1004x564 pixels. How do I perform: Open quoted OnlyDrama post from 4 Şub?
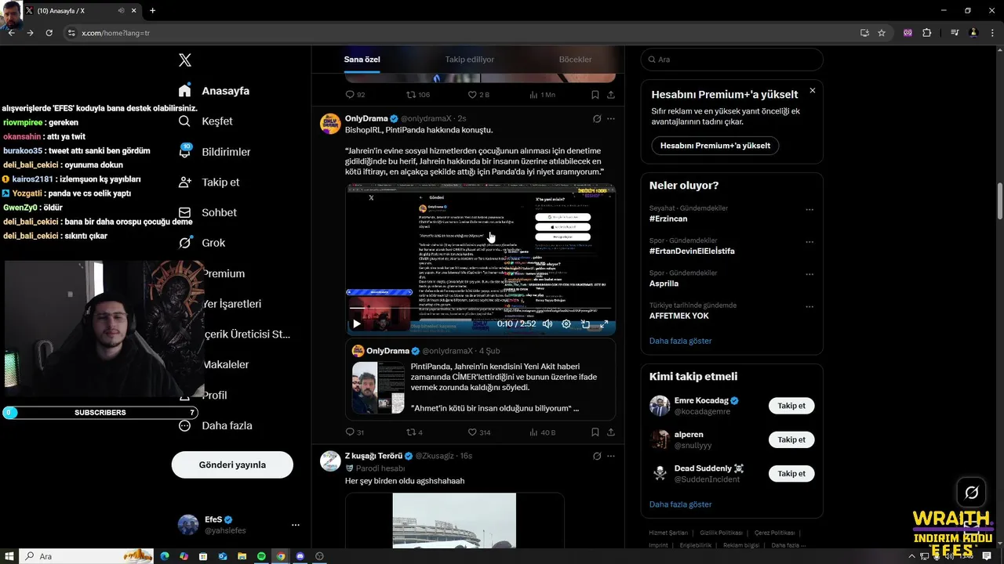pos(481,379)
